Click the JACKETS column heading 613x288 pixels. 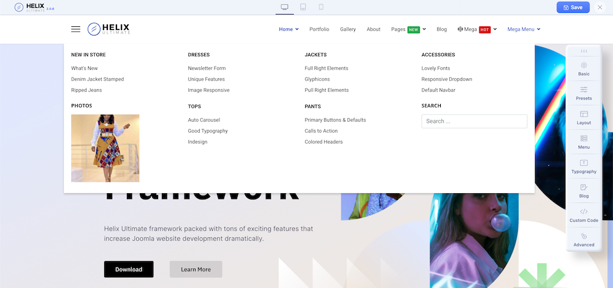pos(316,55)
